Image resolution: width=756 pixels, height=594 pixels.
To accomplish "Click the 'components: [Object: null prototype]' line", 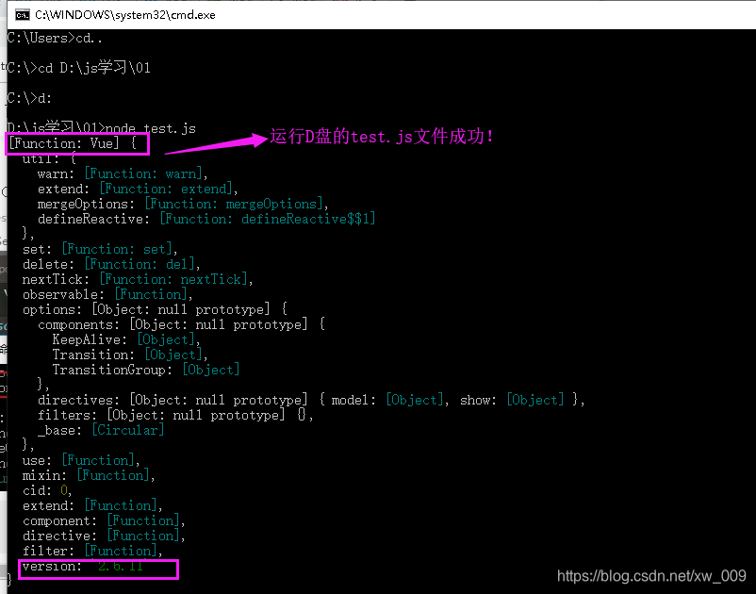I will (181, 324).
